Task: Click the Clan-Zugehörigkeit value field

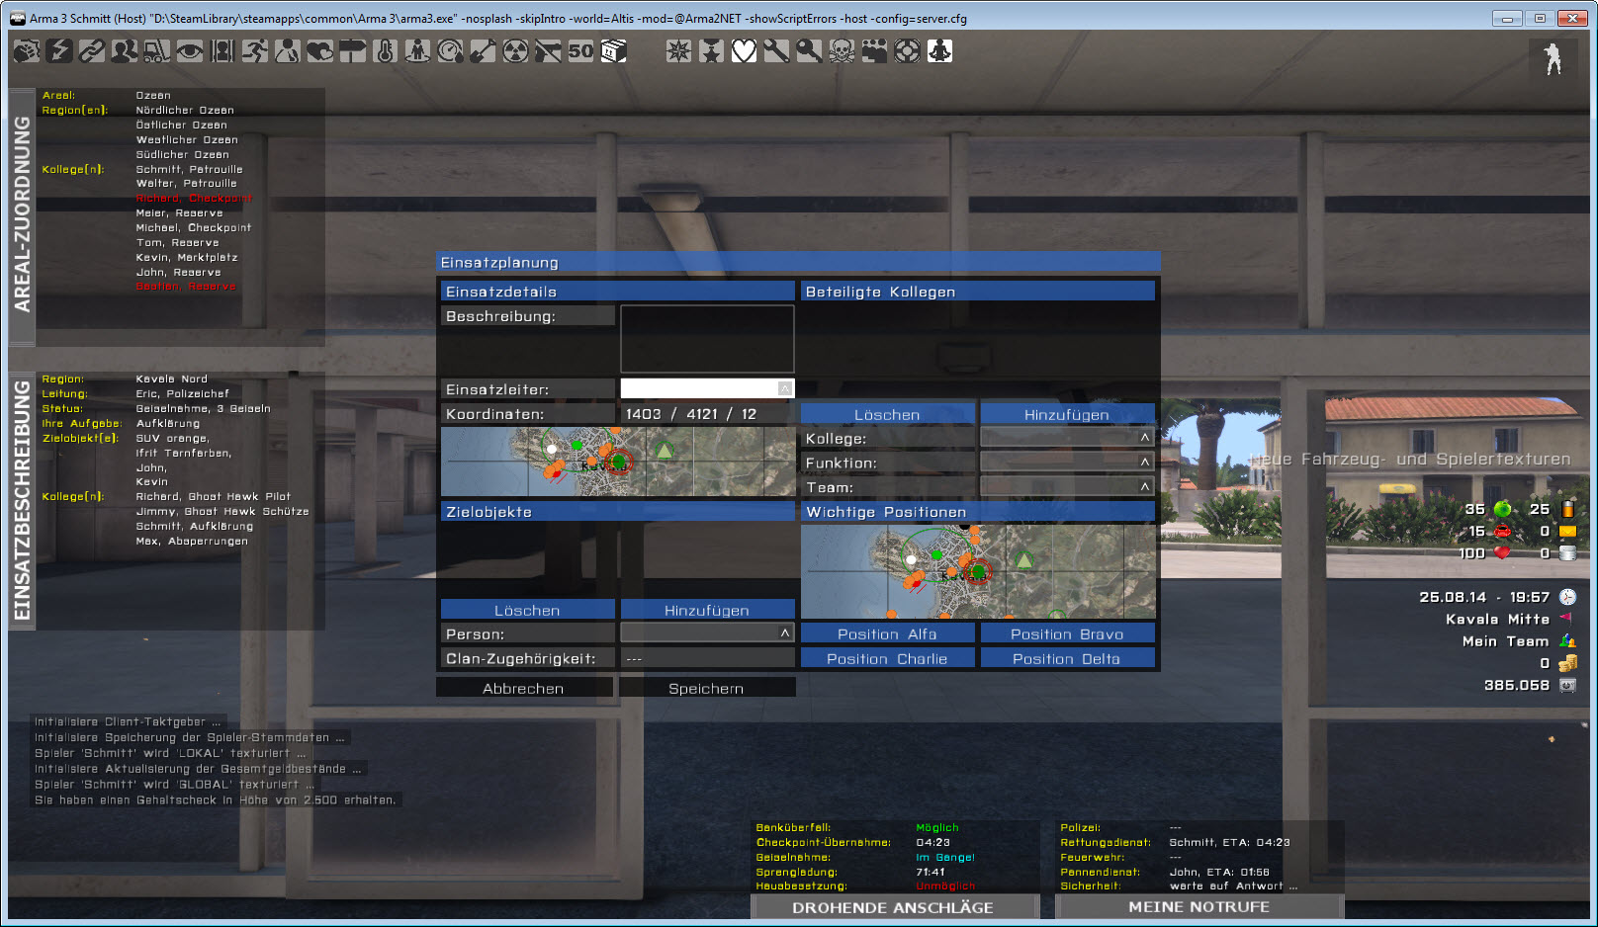Action: pos(707,659)
